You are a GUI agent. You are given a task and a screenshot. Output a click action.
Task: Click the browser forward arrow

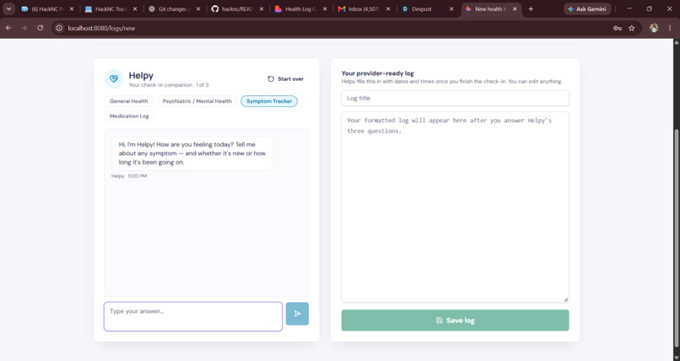coord(24,28)
